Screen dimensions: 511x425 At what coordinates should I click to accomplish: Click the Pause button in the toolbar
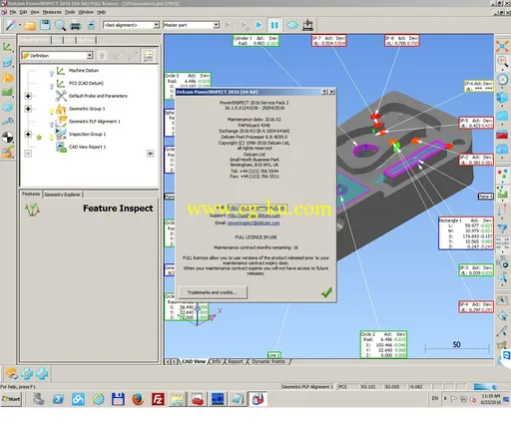[274, 25]
